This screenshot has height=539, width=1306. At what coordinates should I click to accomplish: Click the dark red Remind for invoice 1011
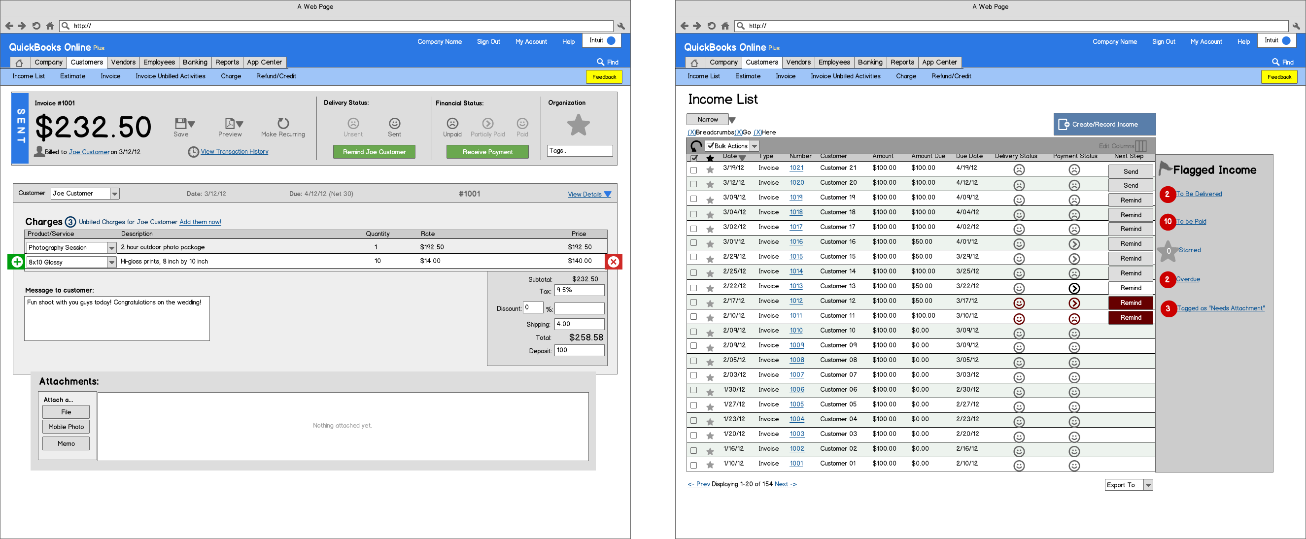click(x=1131, y=317)
